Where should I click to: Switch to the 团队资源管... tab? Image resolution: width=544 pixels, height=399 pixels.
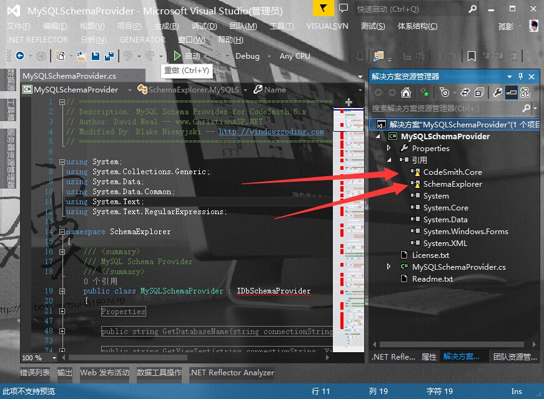515,357
